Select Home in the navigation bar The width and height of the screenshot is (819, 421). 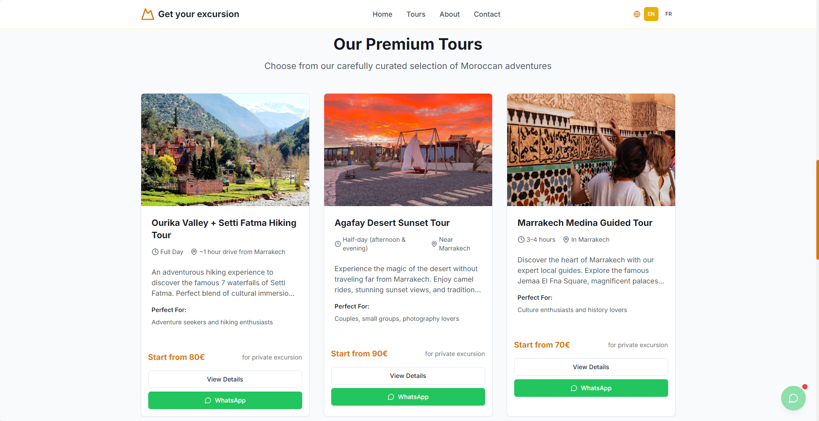pyautogui.click(x=382, y=14)
